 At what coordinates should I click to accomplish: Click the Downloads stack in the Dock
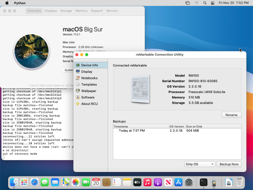point(229,182)
